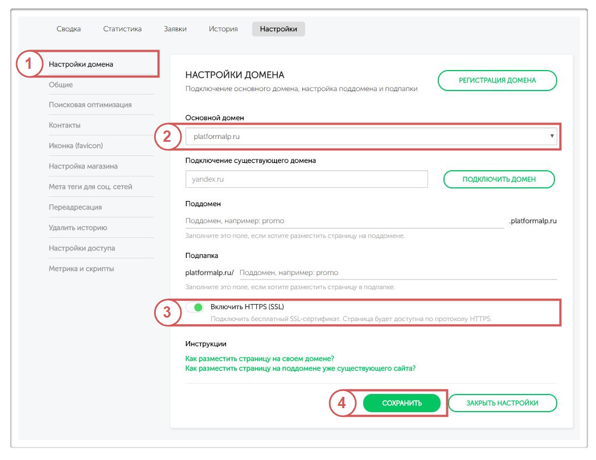
Task: Open link about placing page on subdomain
Action: (x=300, y=368)
